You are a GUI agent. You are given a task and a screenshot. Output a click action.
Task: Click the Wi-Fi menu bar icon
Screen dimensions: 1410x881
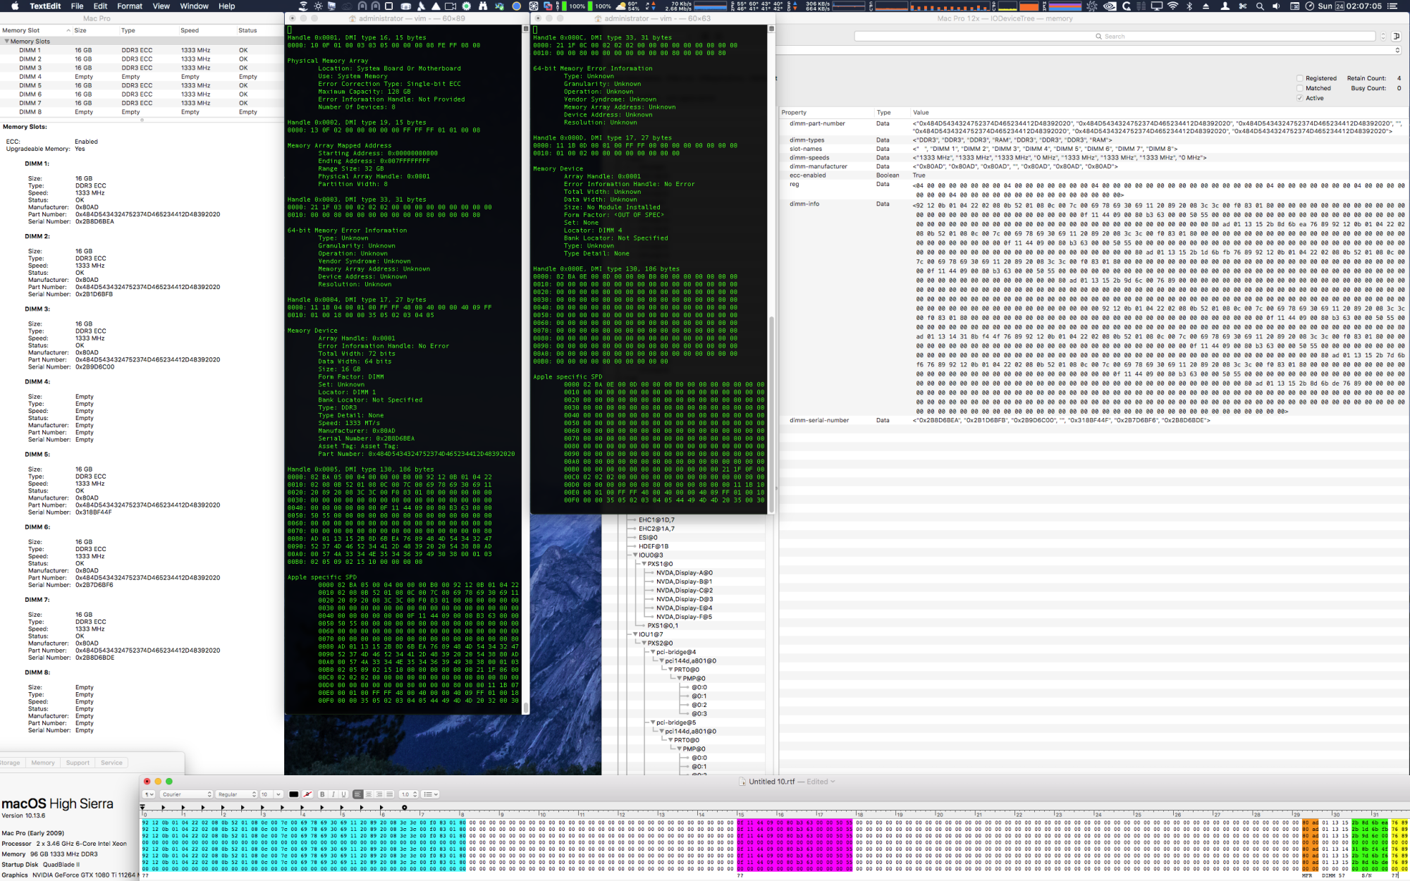(1172, 6)
